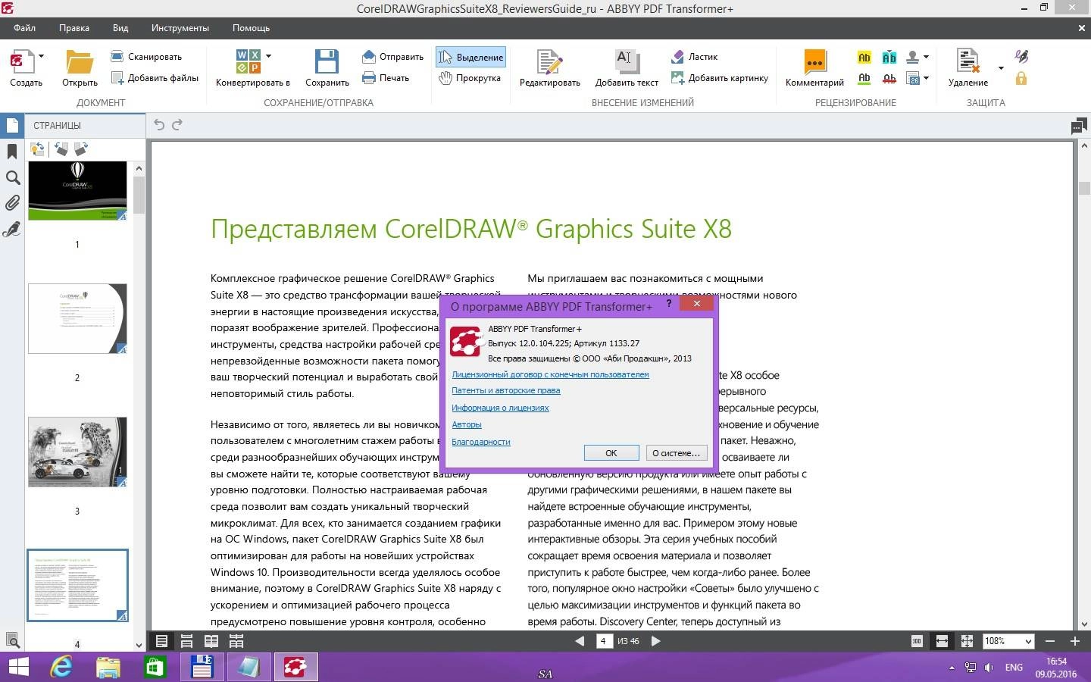This screenshot has height=682, width=1091.
Task: Click the Редактировать icon
Action: (x=549, y=61)
